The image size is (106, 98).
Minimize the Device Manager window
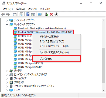[x=81, y=3]
